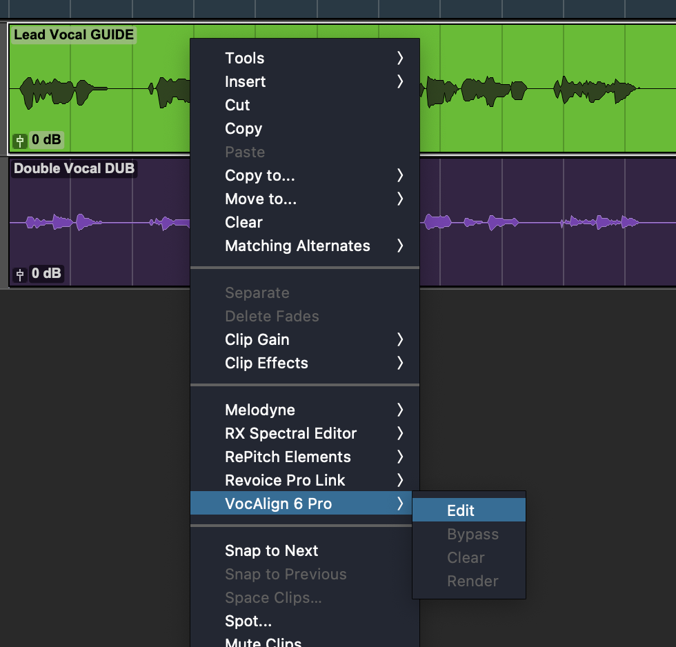
Task: Select Edit in the VocAlign 6 Pro submenu
Action: click(460, 510)
